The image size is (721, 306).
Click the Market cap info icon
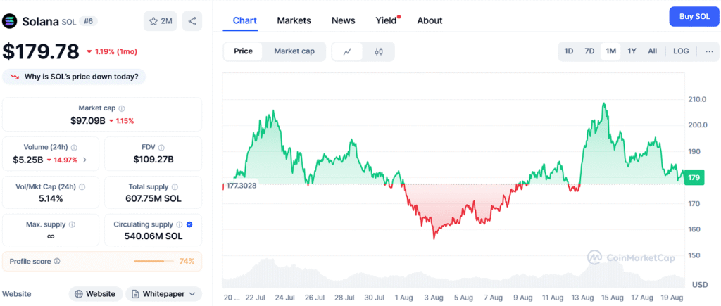coord(122,108)
